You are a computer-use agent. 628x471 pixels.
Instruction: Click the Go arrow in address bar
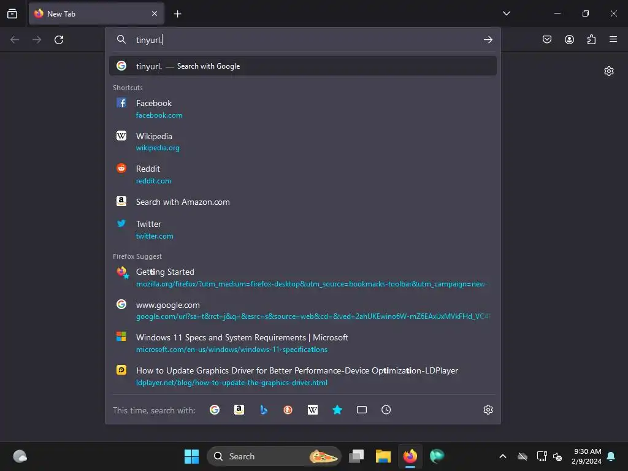click(x=488, y=40)
